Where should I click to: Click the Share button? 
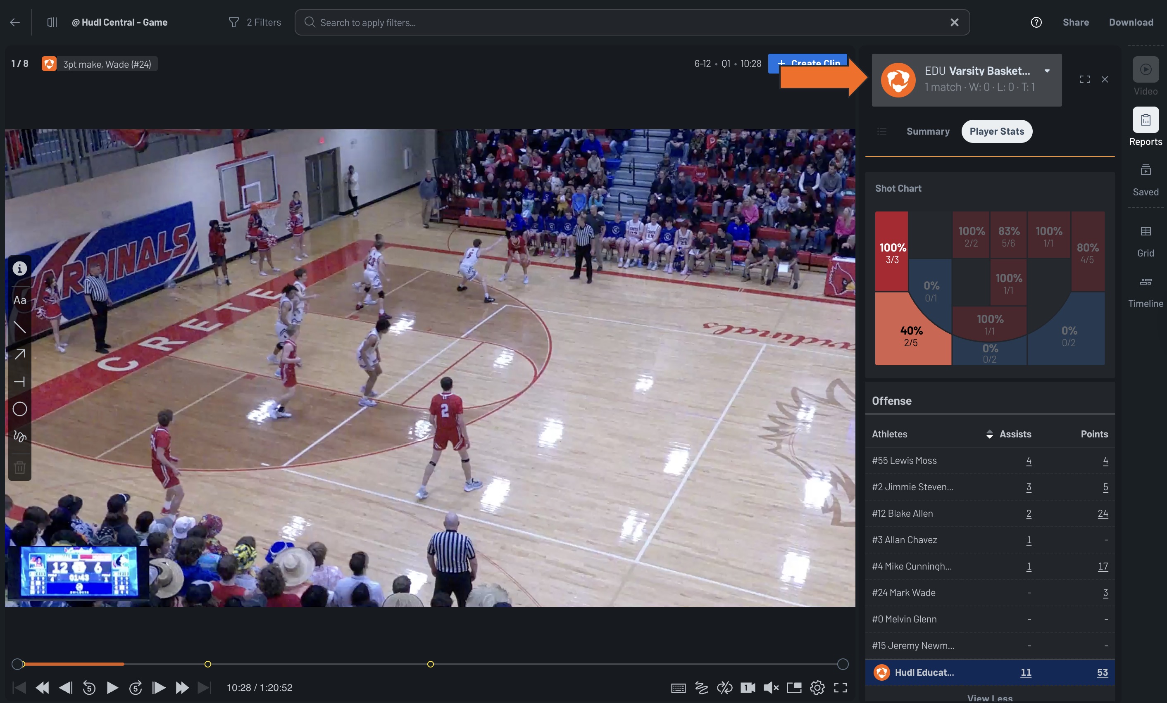1076,22
